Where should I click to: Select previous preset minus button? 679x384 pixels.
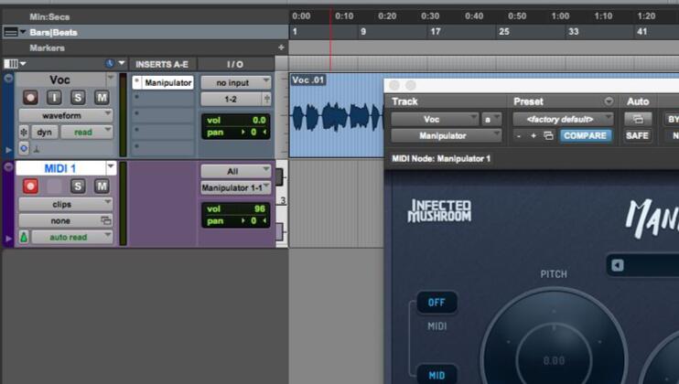tap(519, 136)
